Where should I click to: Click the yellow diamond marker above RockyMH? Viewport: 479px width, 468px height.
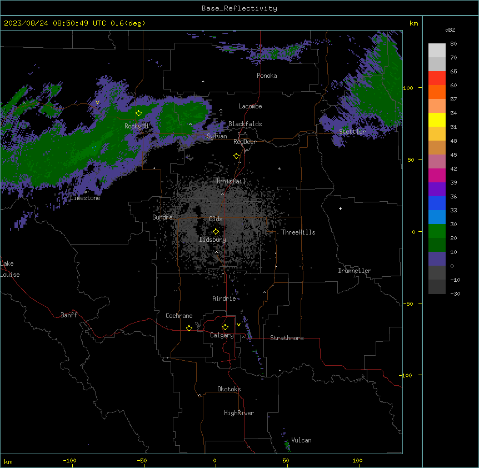pyautogui.click(x=138, y=113)
